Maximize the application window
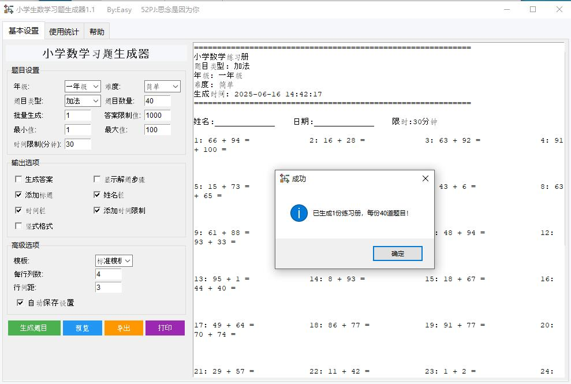The width and height of the screenshot is (571, 384). point(533,9)
